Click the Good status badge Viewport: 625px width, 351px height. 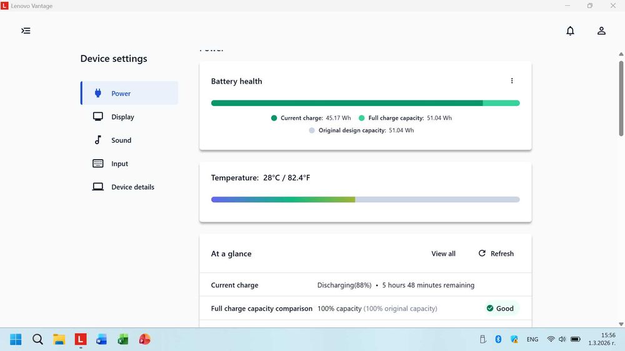coord(500,309)
